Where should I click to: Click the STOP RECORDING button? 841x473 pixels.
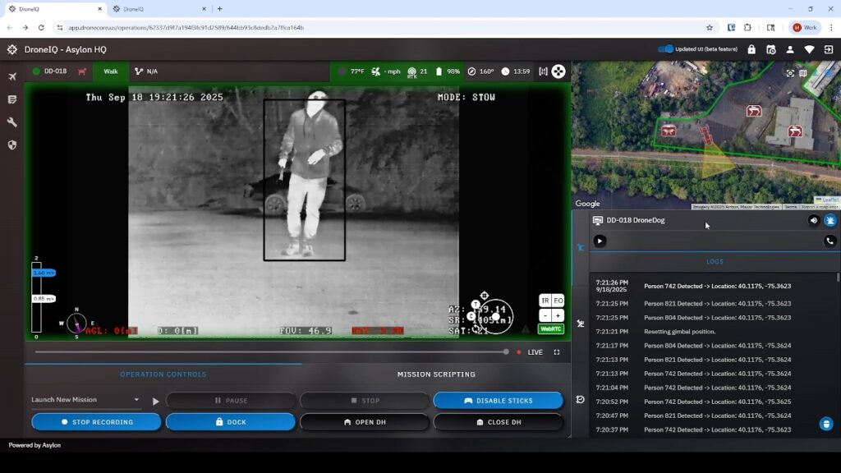97,422
